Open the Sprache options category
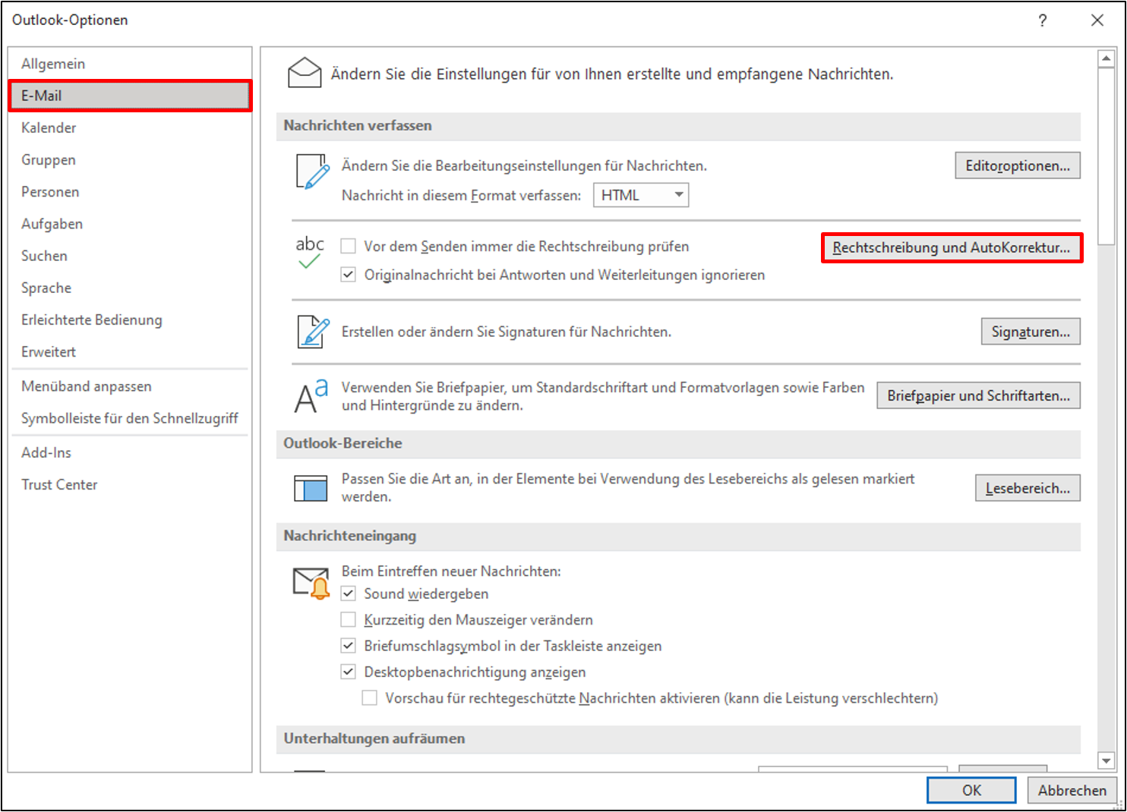Screen dimensions: 1127x812 pos(130,288)
